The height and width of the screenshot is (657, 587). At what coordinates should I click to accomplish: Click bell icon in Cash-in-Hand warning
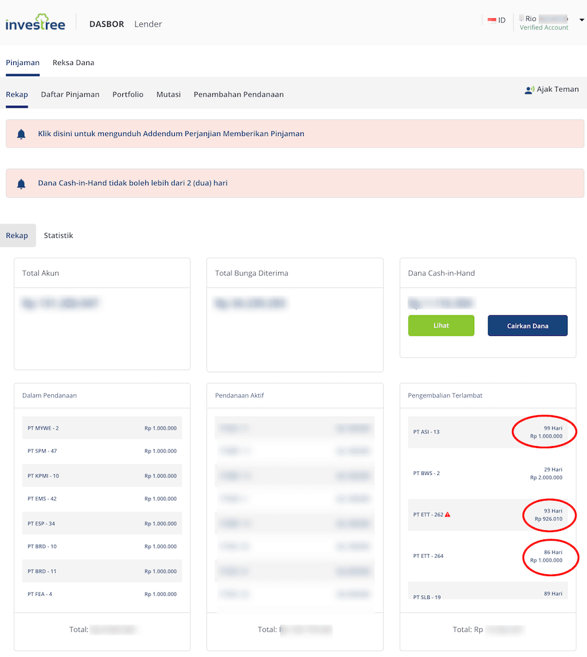coord(21,184)
